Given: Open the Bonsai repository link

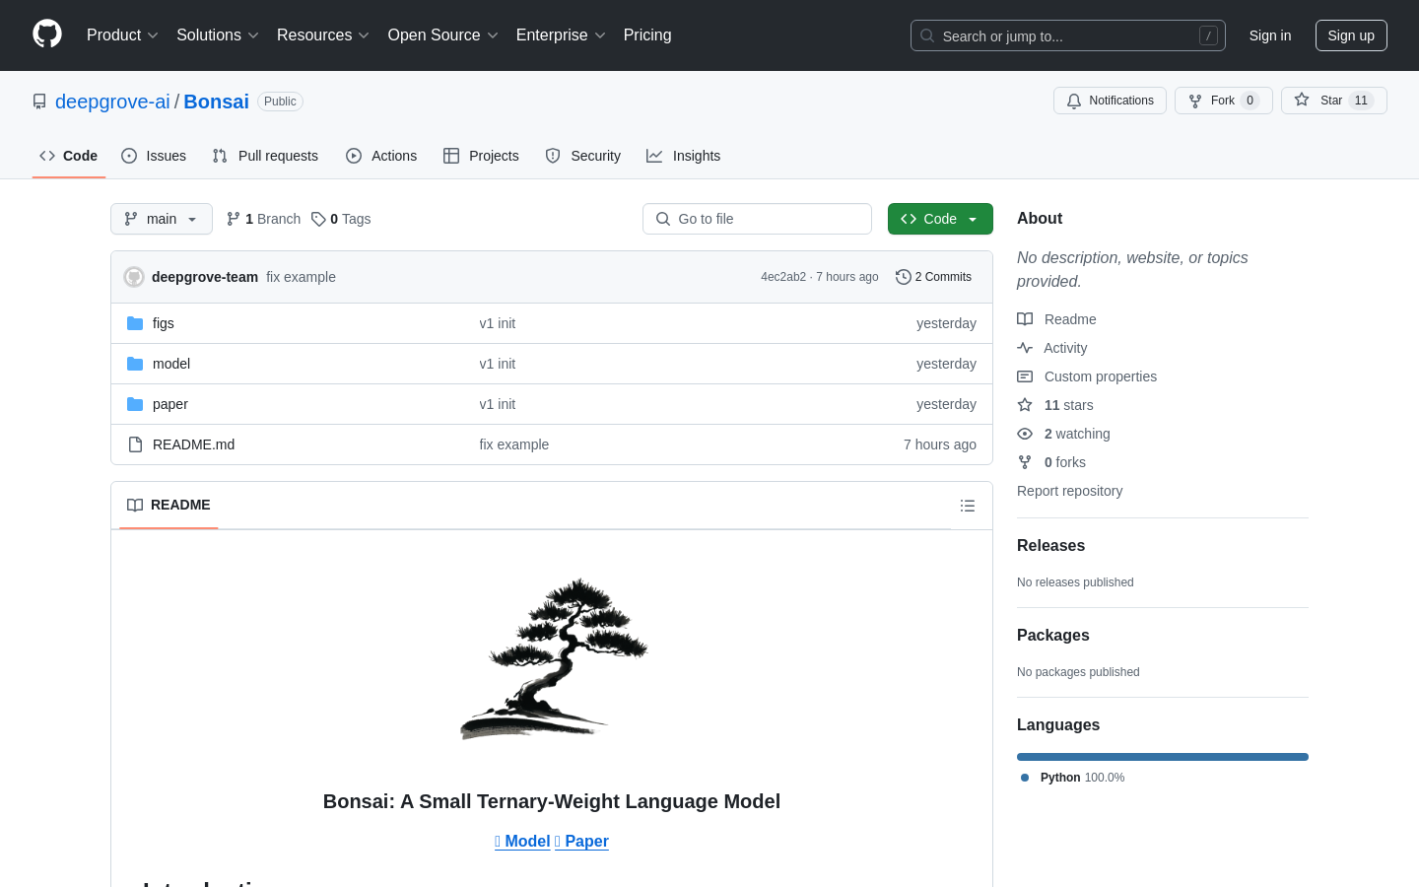Looking at the screenshot, I should [216, 102].
